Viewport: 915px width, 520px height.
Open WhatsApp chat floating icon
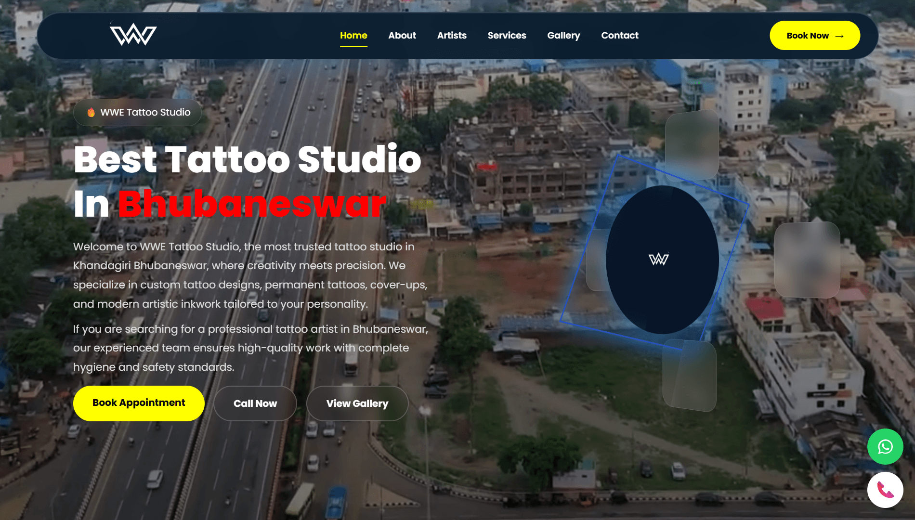pyautogui.click(x=885, y=447)
